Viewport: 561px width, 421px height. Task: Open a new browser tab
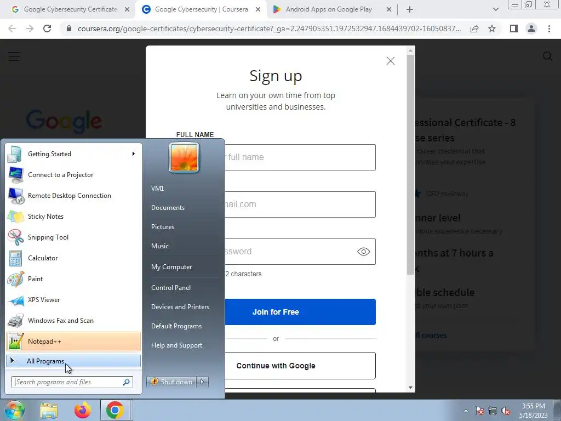[x=410, y=9]
